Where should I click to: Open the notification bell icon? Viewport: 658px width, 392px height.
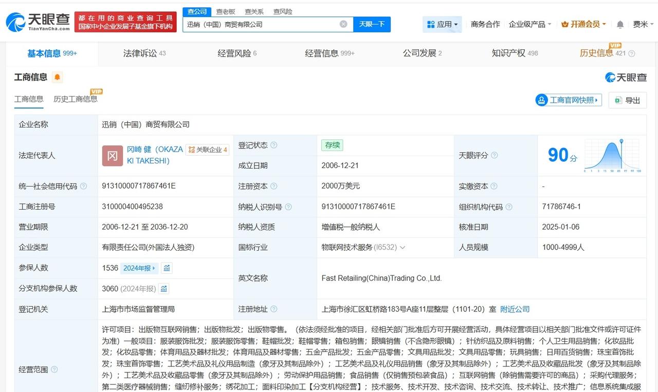click(x=620, y=25)
